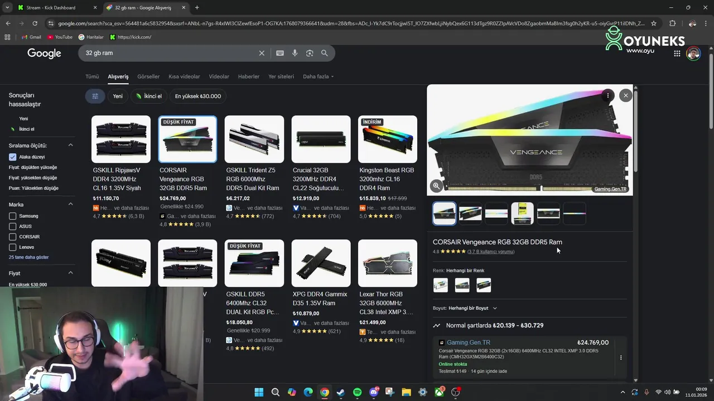Switch to the Yer siteleri tab
Screen dimensions: 714x401
point(281,76)
